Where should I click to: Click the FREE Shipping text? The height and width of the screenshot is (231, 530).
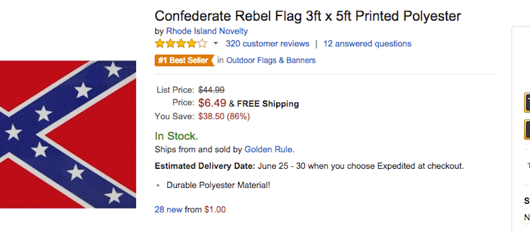[x=268, y=103]
